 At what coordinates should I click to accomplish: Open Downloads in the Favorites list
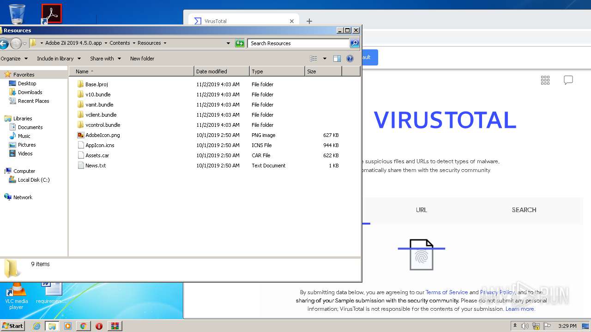click(x=30, y=92)
